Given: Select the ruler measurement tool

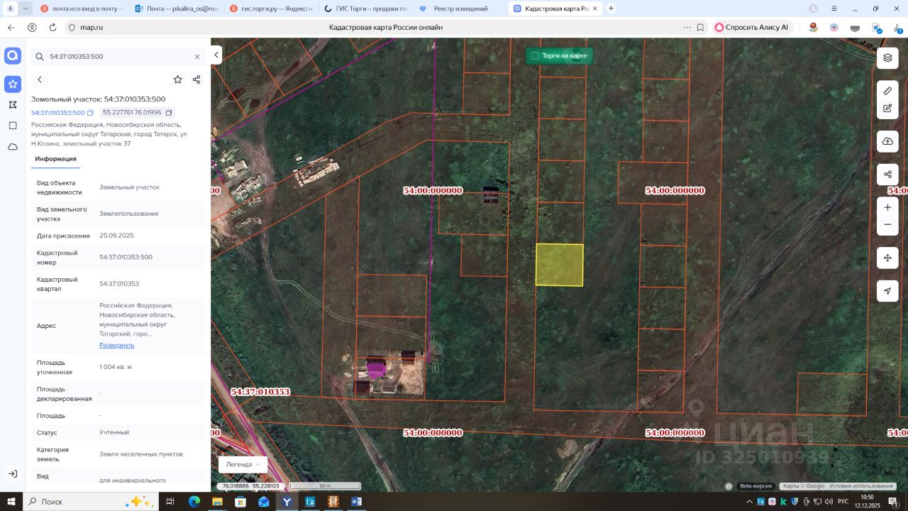Looking at the screenshot, I should tap(887, 92).
